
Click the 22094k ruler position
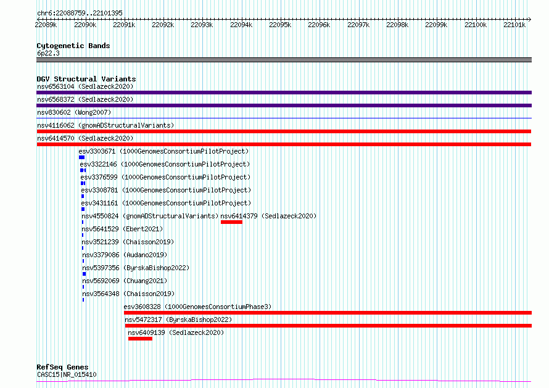pos(241,25)
